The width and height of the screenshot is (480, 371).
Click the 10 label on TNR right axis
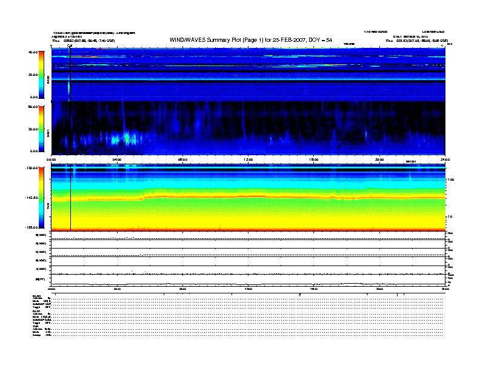click(x=450, y=216)
